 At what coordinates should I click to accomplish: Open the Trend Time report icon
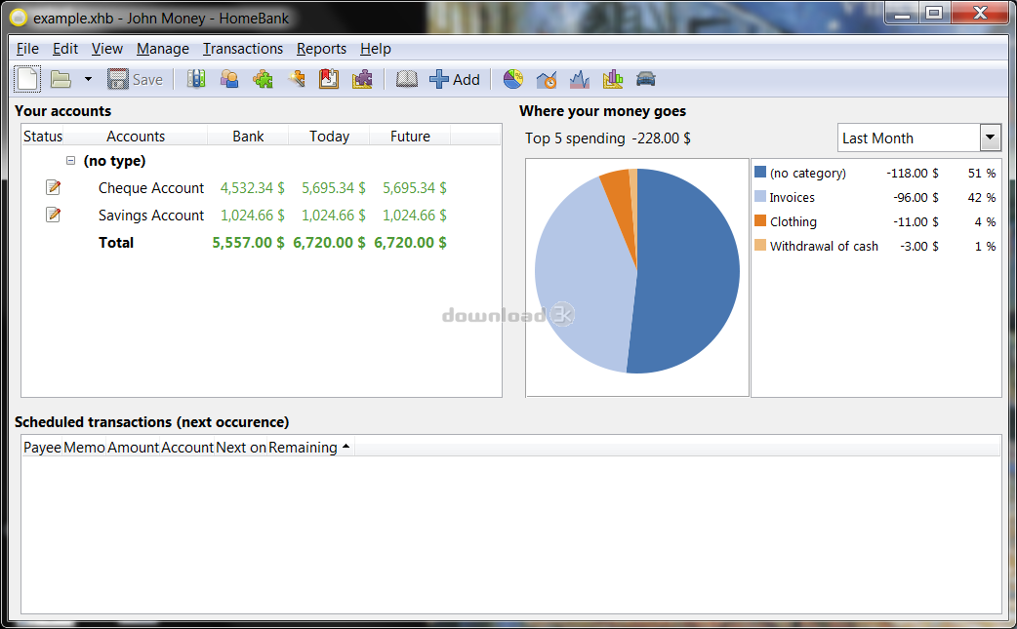(x=547, y=79)
